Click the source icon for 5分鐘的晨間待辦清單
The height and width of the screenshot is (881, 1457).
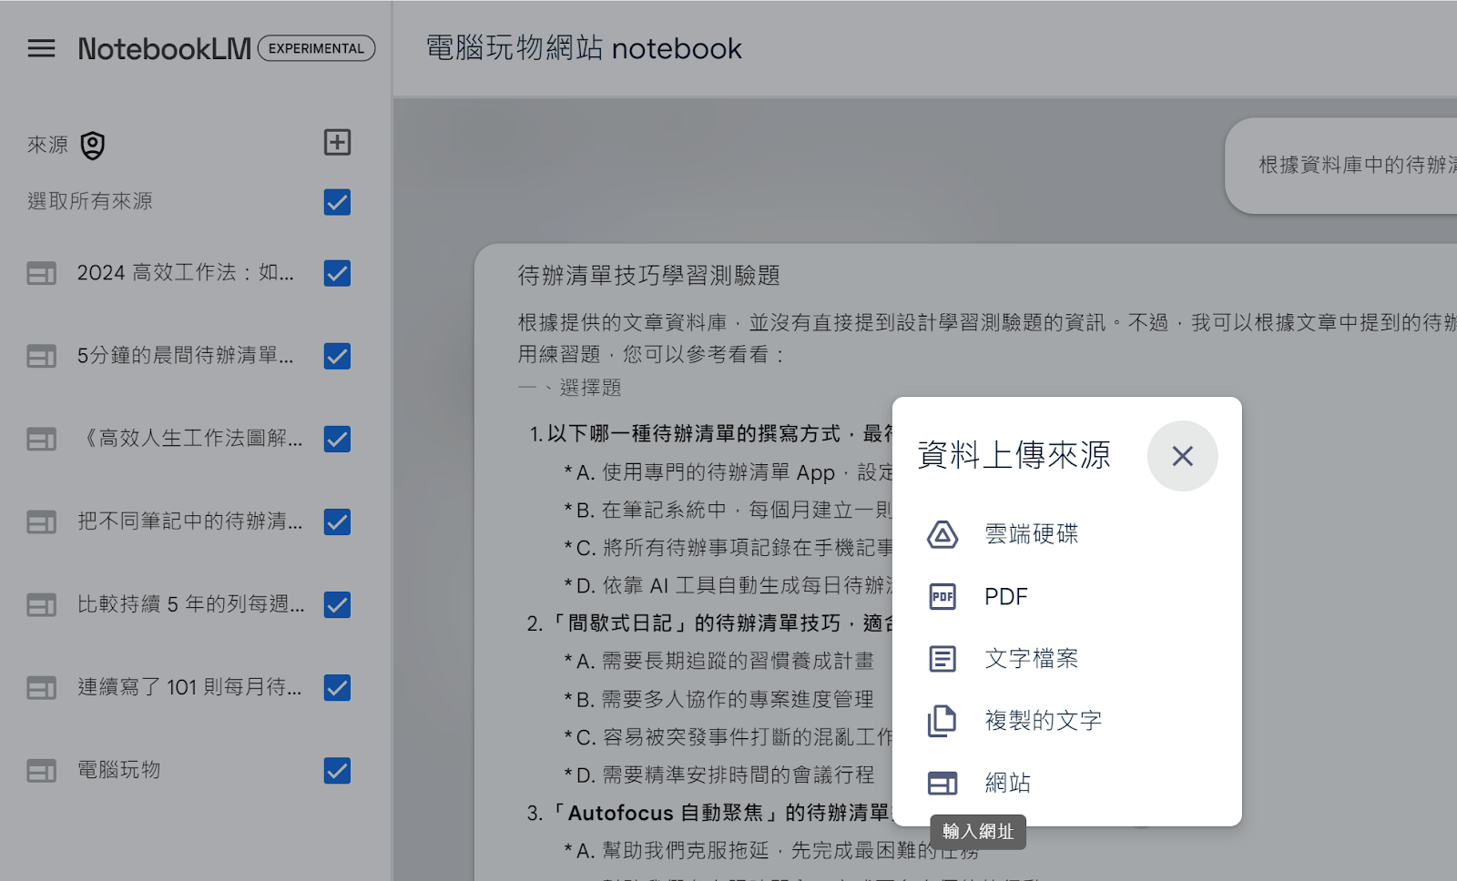click(x=41, y=356)
